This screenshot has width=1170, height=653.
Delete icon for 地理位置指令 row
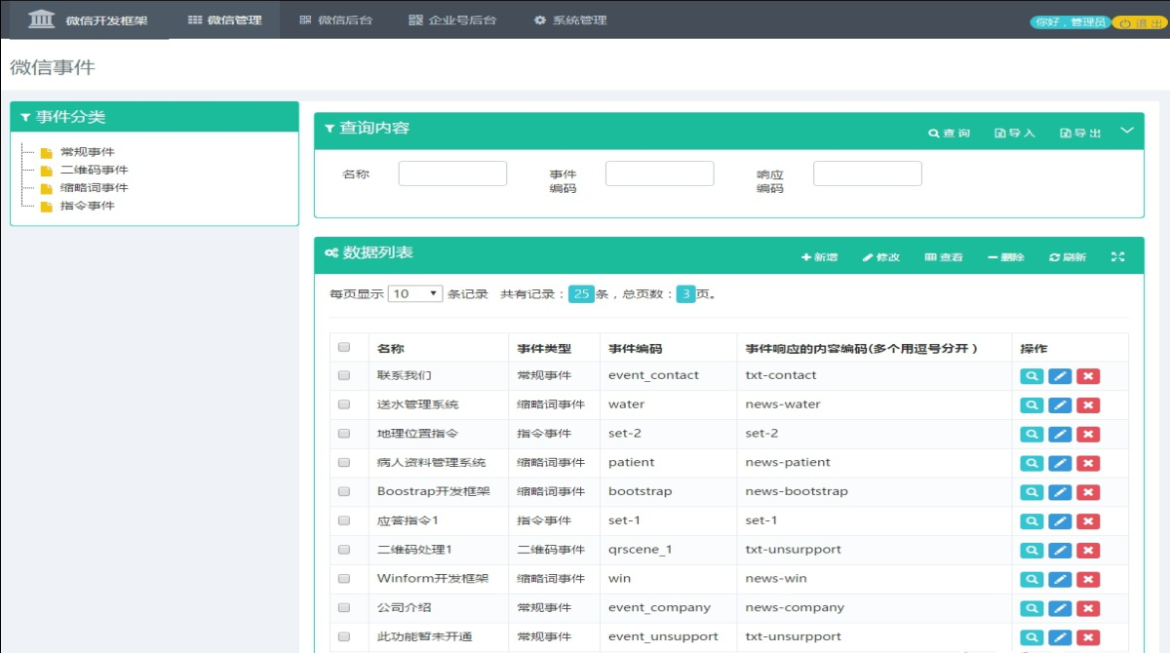[x=1088, y=435]
